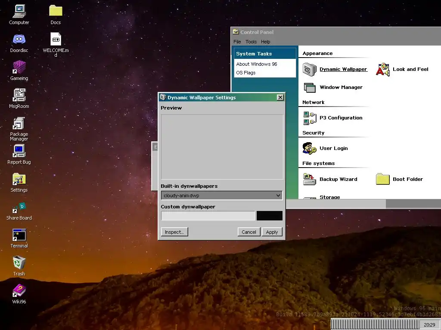Click the Storage label in Control Panel
The height and width of the screenshot is (330, 441).
tap(329, 197)
